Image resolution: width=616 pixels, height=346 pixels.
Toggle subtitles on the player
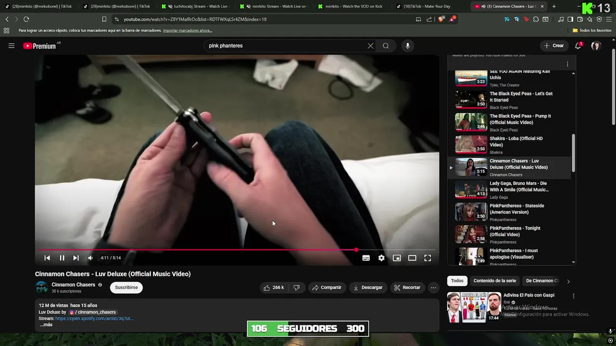[x=366, y=258]
